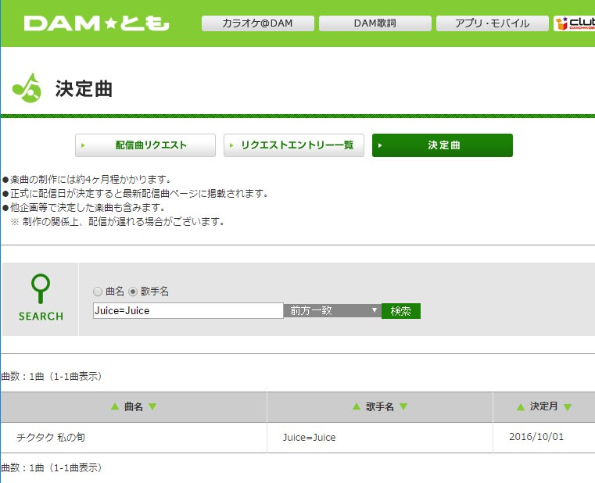Click the song count text above the table
The image size is (595, 483).
pos(52,377)
